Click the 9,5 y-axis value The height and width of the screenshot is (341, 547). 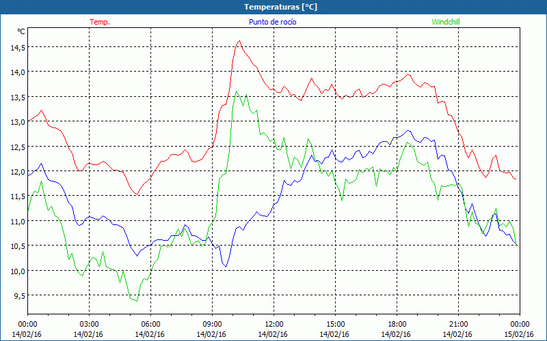pos(19,296)
